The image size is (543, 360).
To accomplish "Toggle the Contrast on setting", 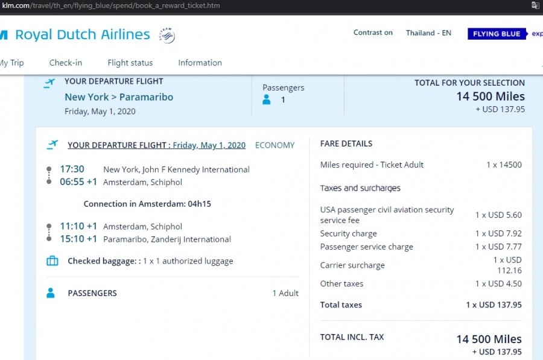I will 373,33.
